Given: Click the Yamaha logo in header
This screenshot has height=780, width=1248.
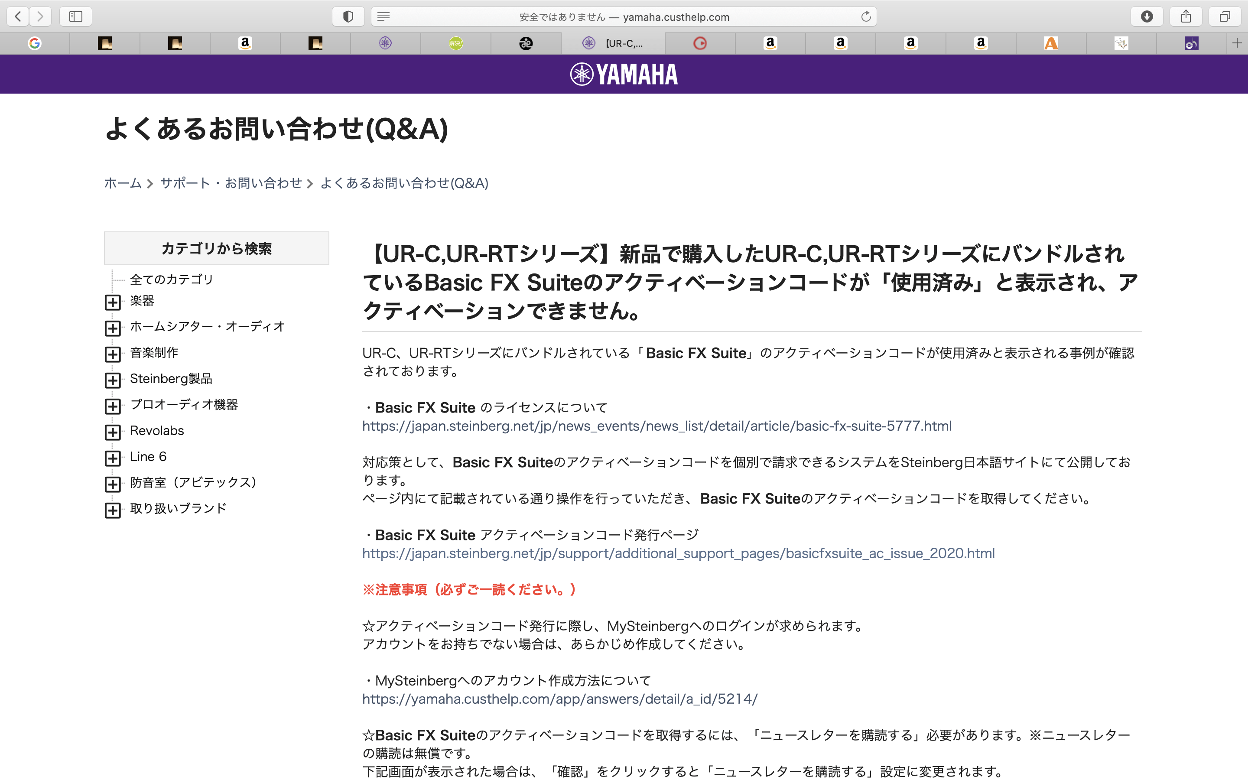Looking at the screenshot, I should [624, 74].
